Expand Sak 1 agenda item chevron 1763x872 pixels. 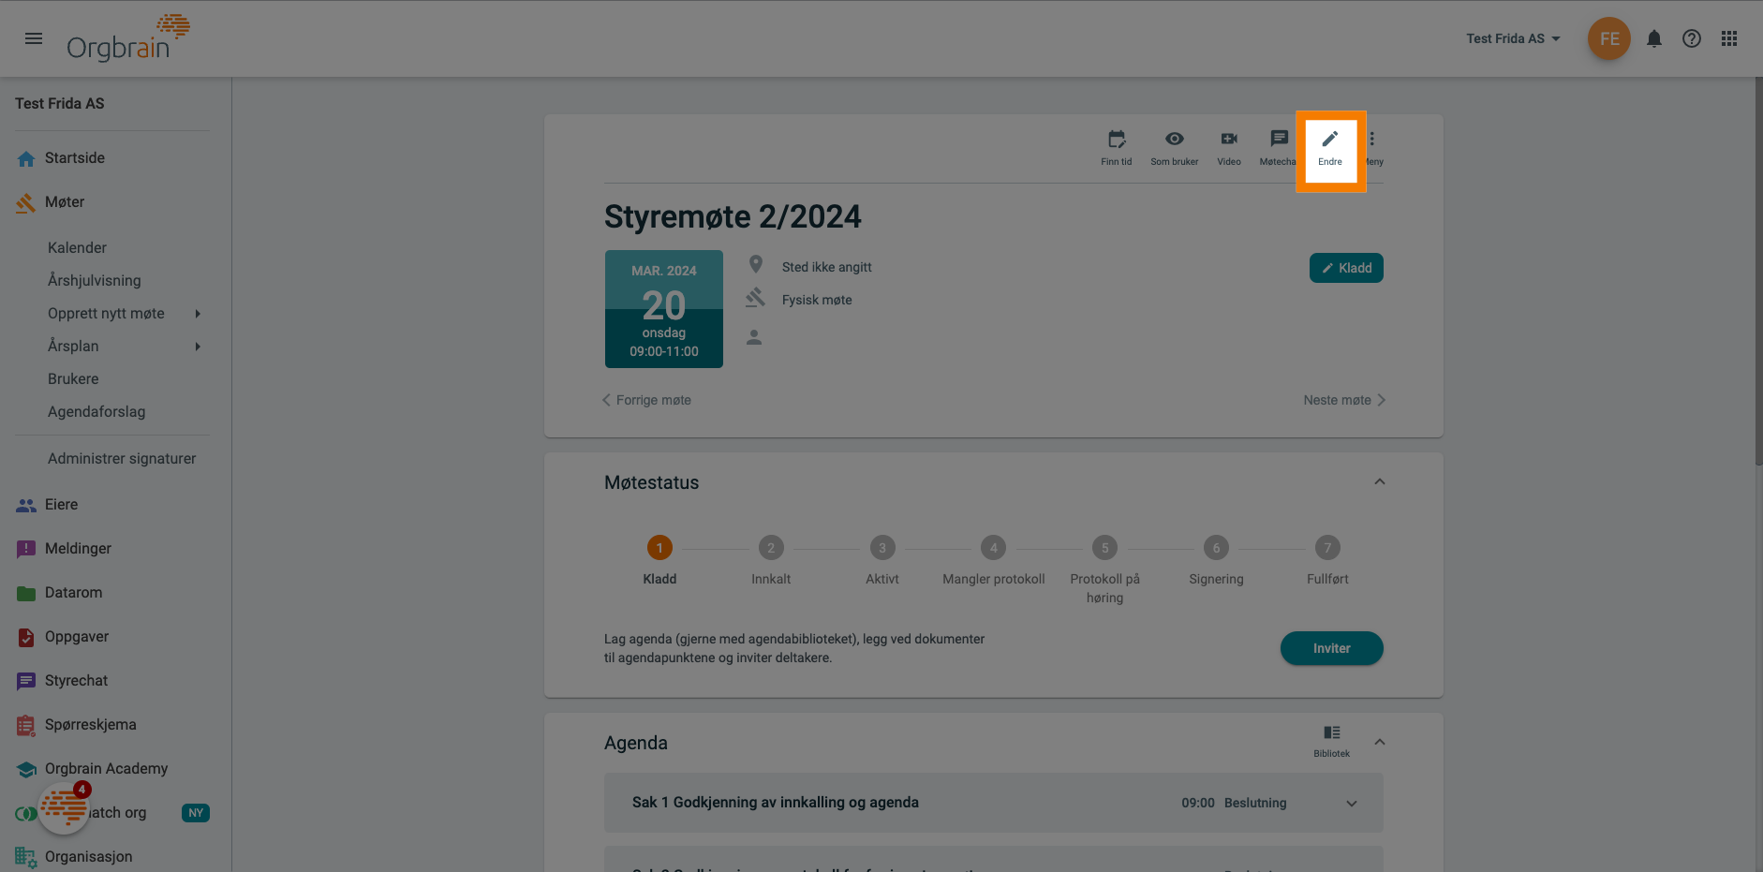pos(1352,804)
